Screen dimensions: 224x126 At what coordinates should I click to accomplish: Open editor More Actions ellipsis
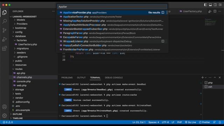pyautogui.click(x=220, y=11)
